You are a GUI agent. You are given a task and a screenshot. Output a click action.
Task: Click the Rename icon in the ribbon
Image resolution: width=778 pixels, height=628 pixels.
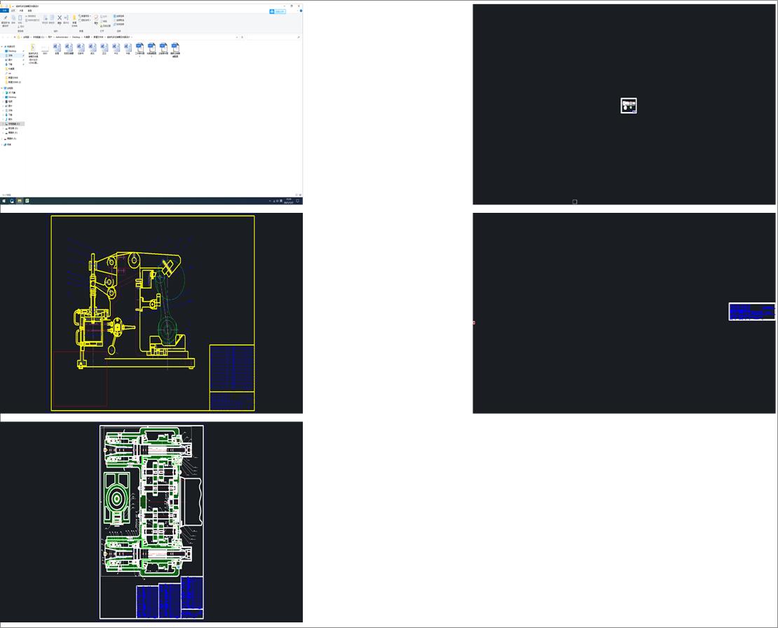[x=66, y=18]
